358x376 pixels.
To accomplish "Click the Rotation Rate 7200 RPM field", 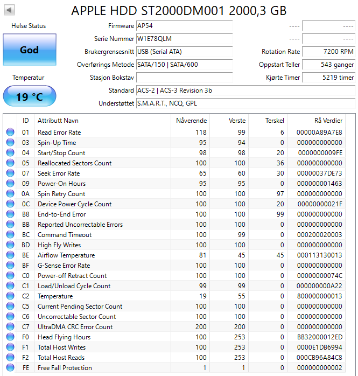I will pyautogui.click(x=328, y=52).
